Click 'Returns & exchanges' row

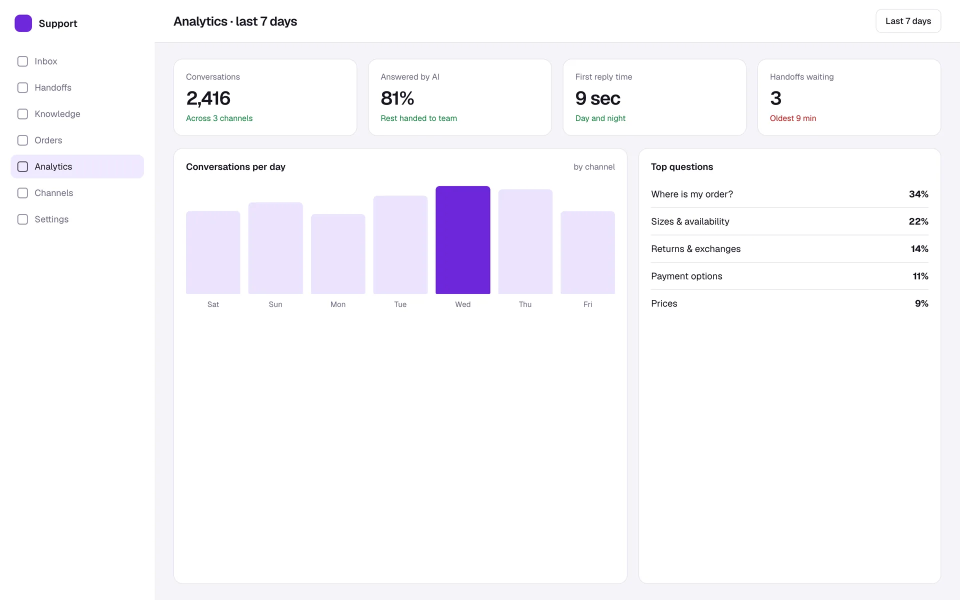pyautogui.click(x=789, y=249)
